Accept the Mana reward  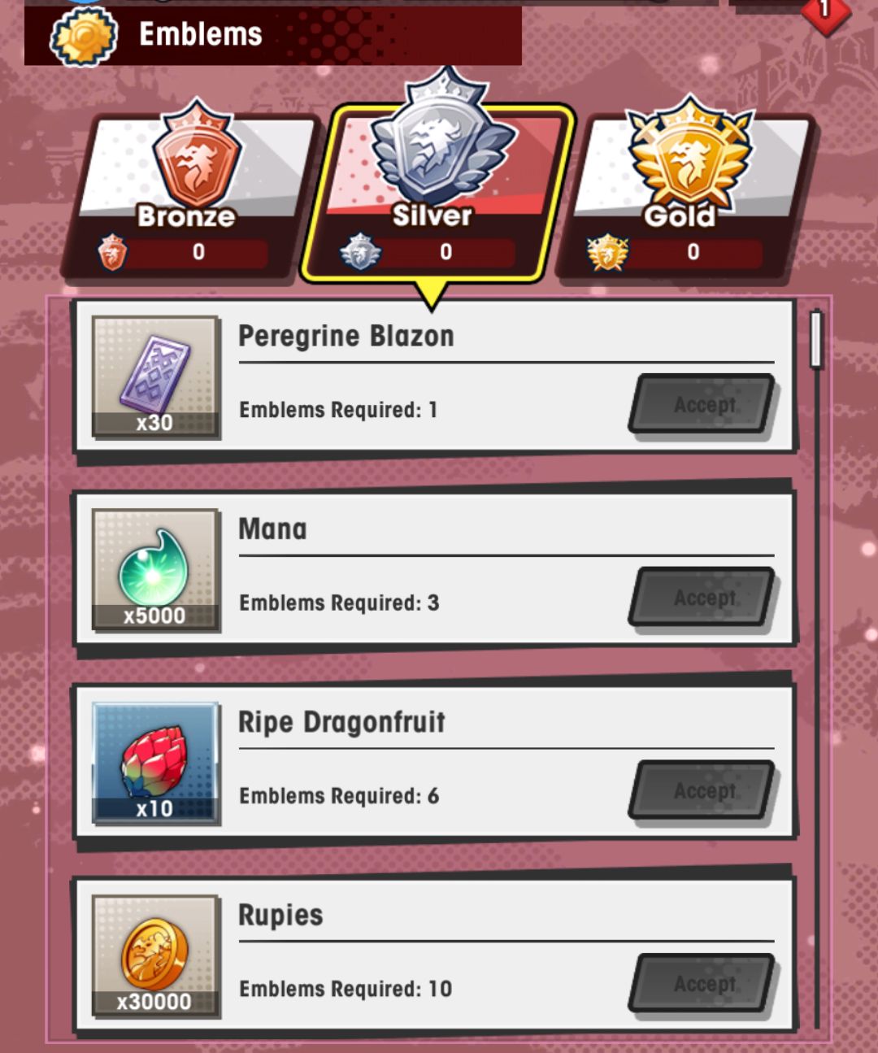[x=703, y=598]
